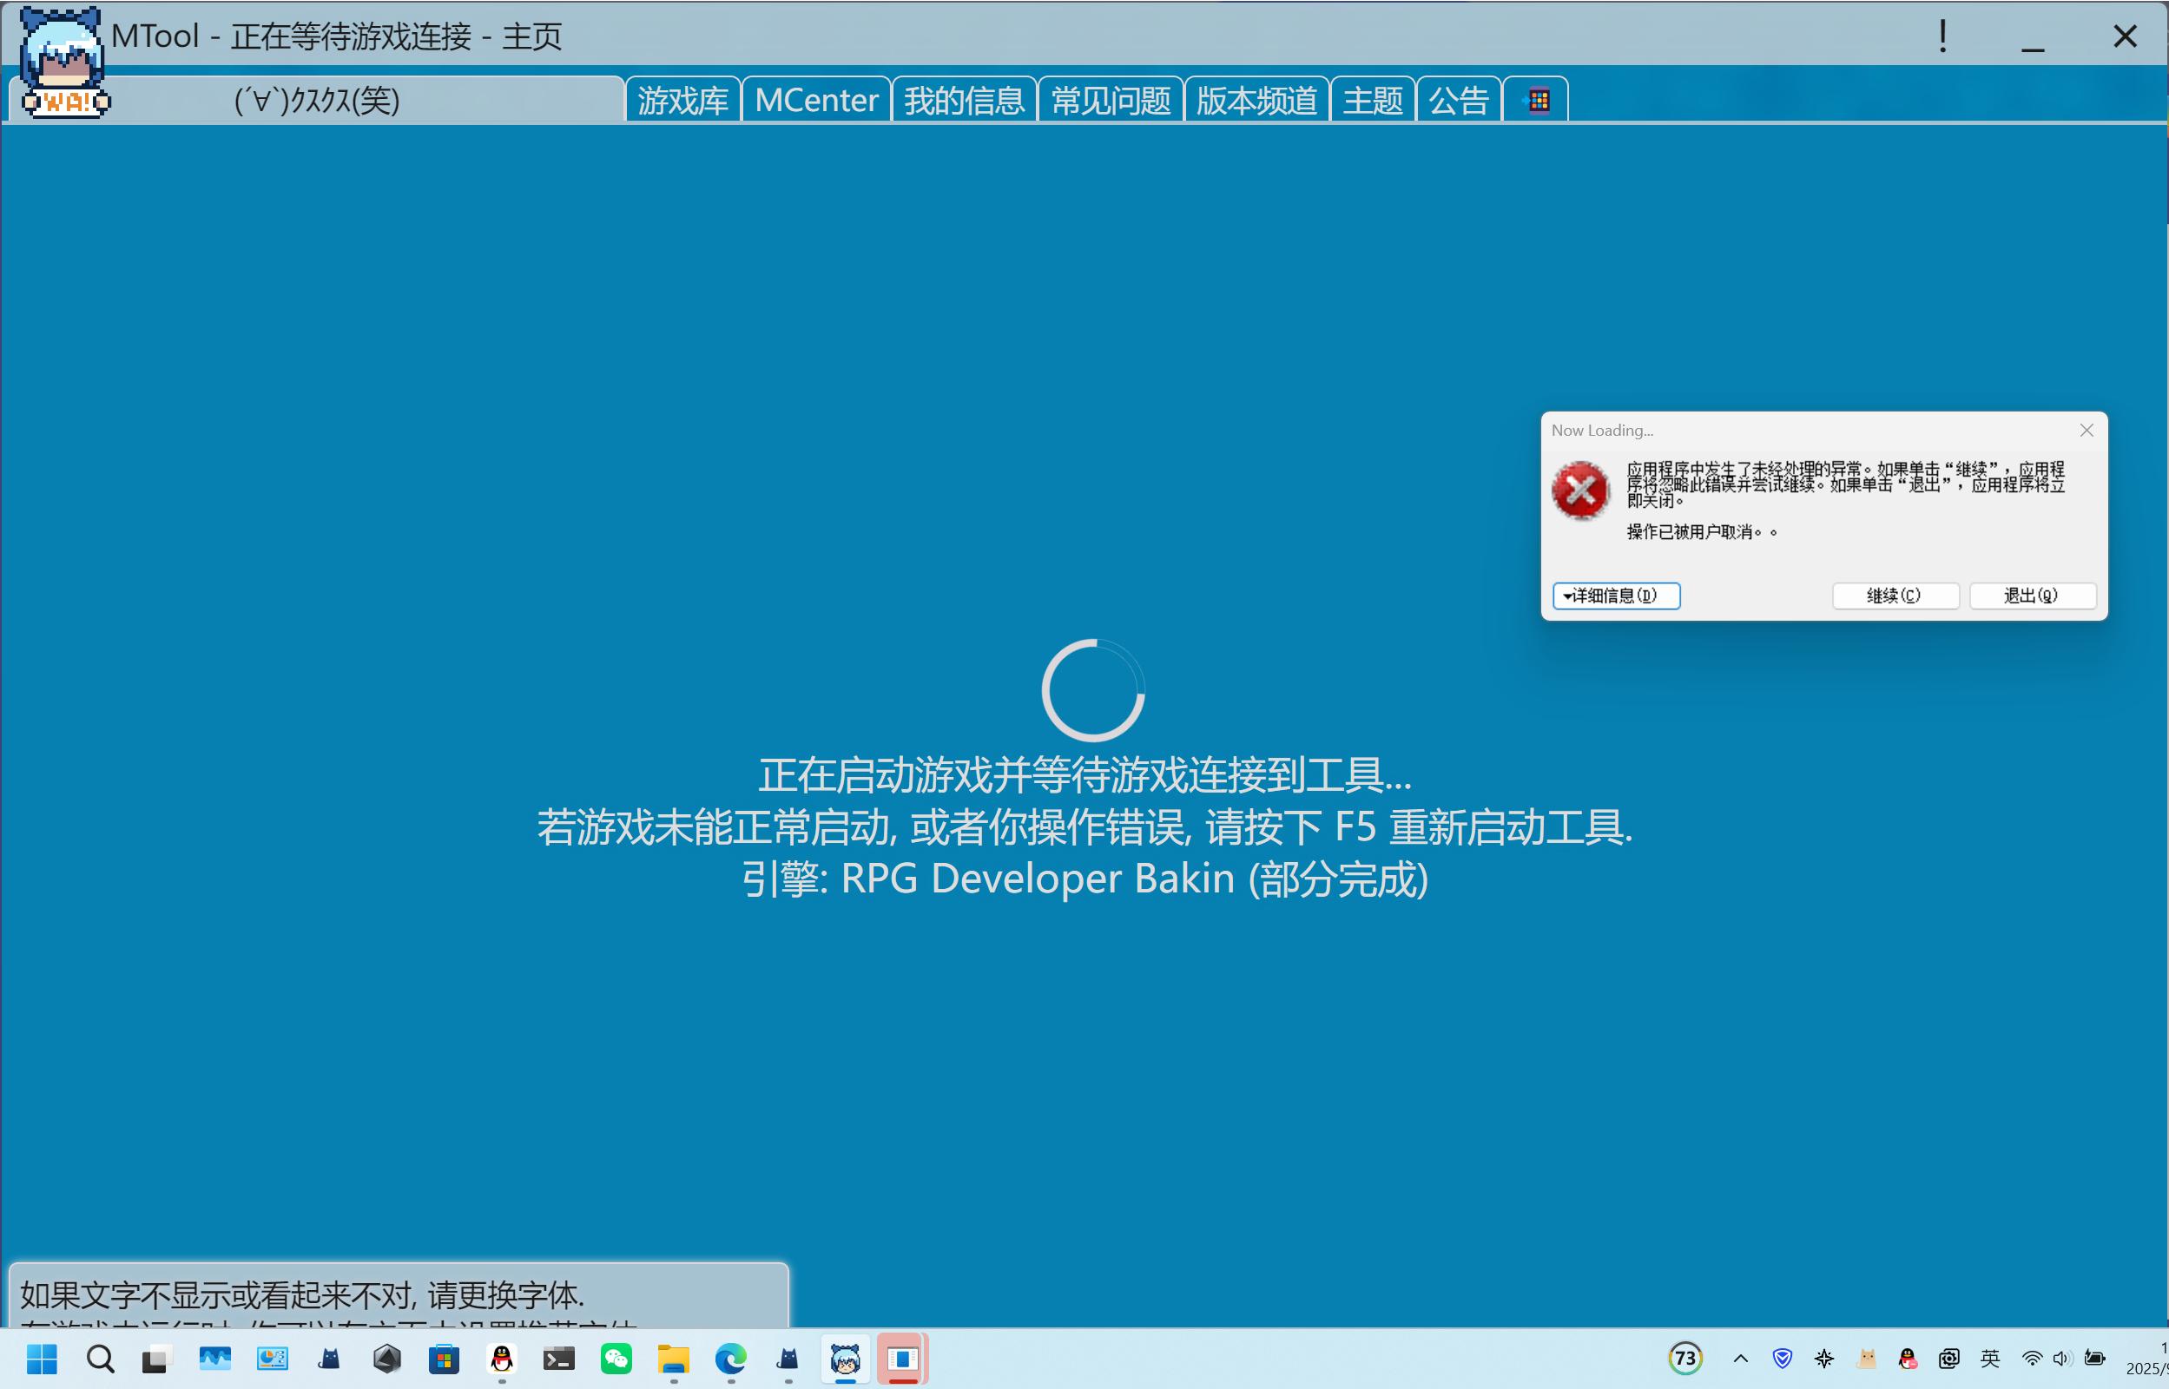Toggle English input method indicator in tray
The width and height of the screenshot is (2169, 1389).
tap(1989, 1359)
